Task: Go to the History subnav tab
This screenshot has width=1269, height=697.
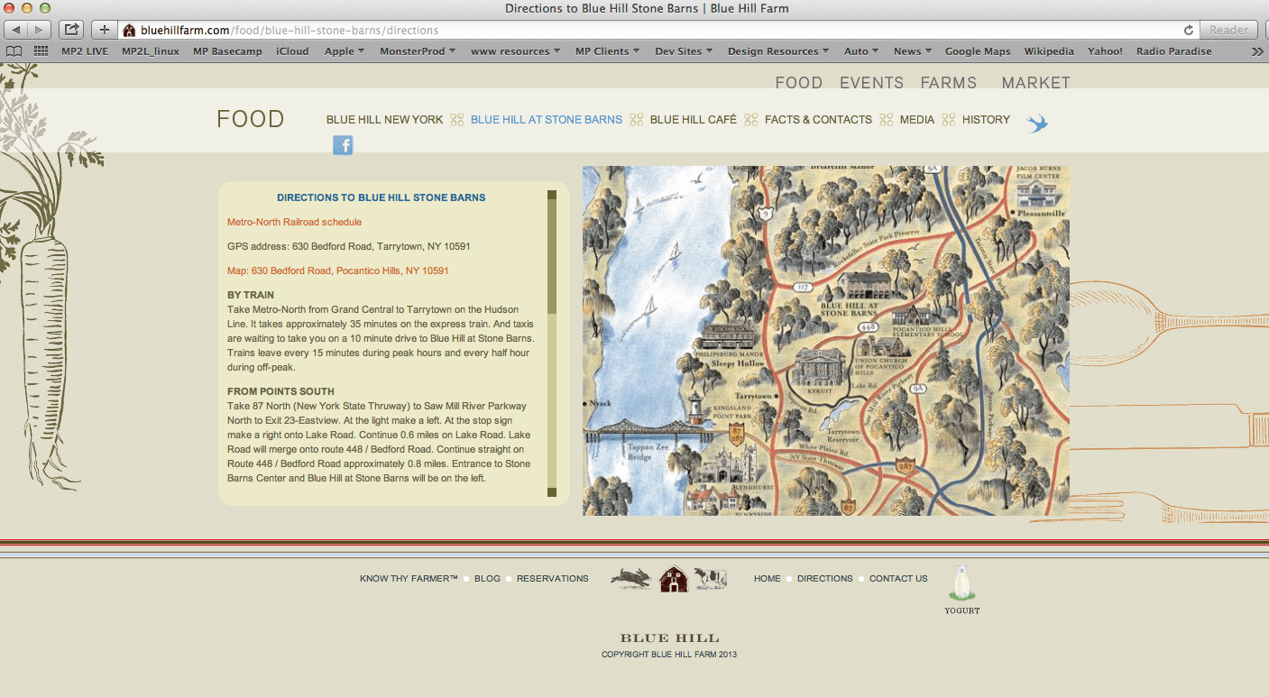Action: coord(986,120)
